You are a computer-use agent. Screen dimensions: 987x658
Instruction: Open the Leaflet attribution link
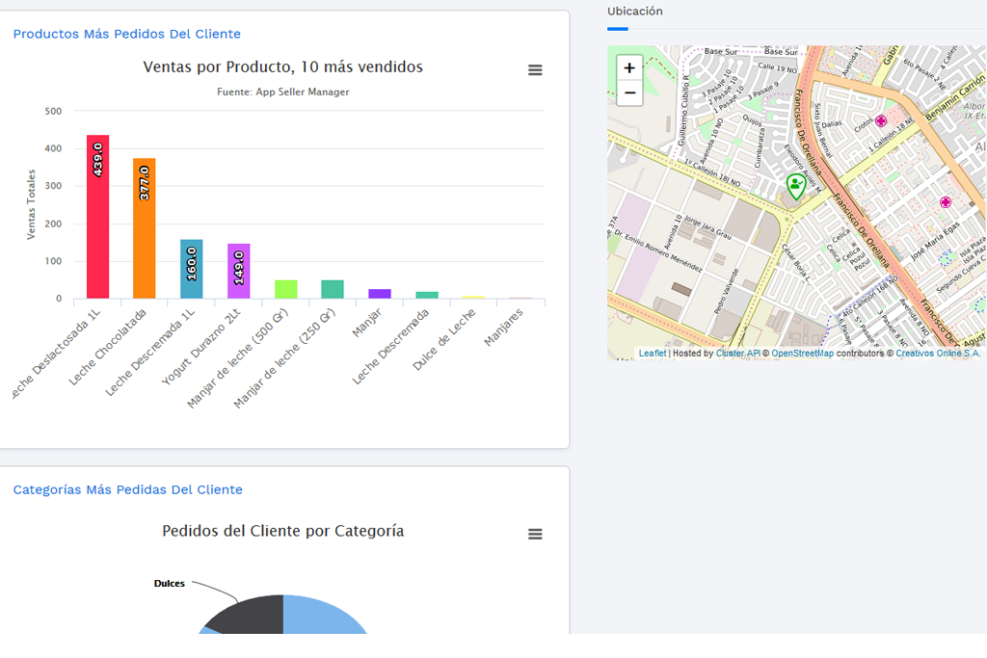point(653,354)
